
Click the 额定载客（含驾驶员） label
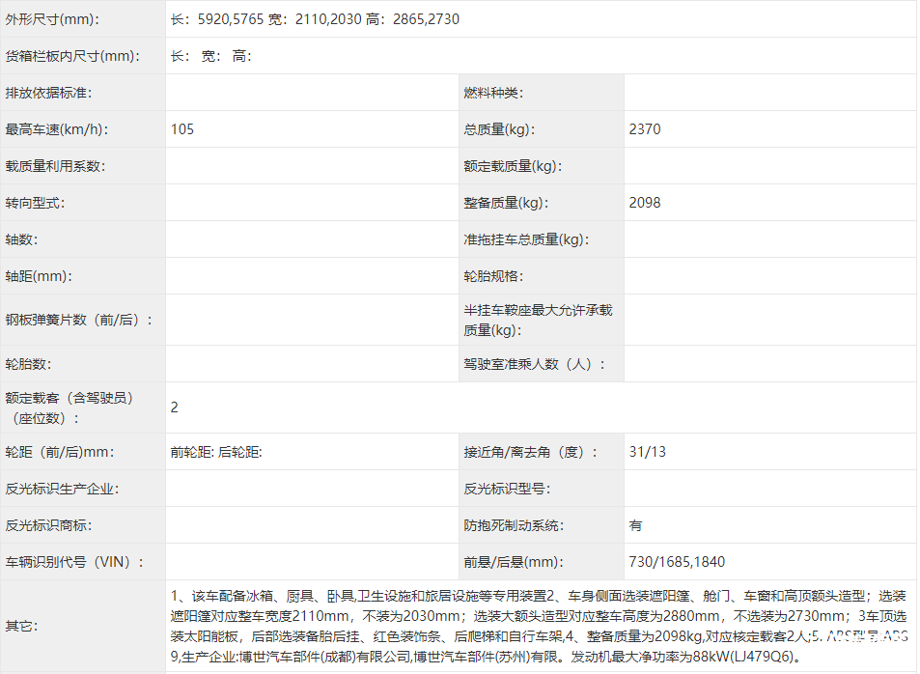pyautogui.click(x=70, y=408)
